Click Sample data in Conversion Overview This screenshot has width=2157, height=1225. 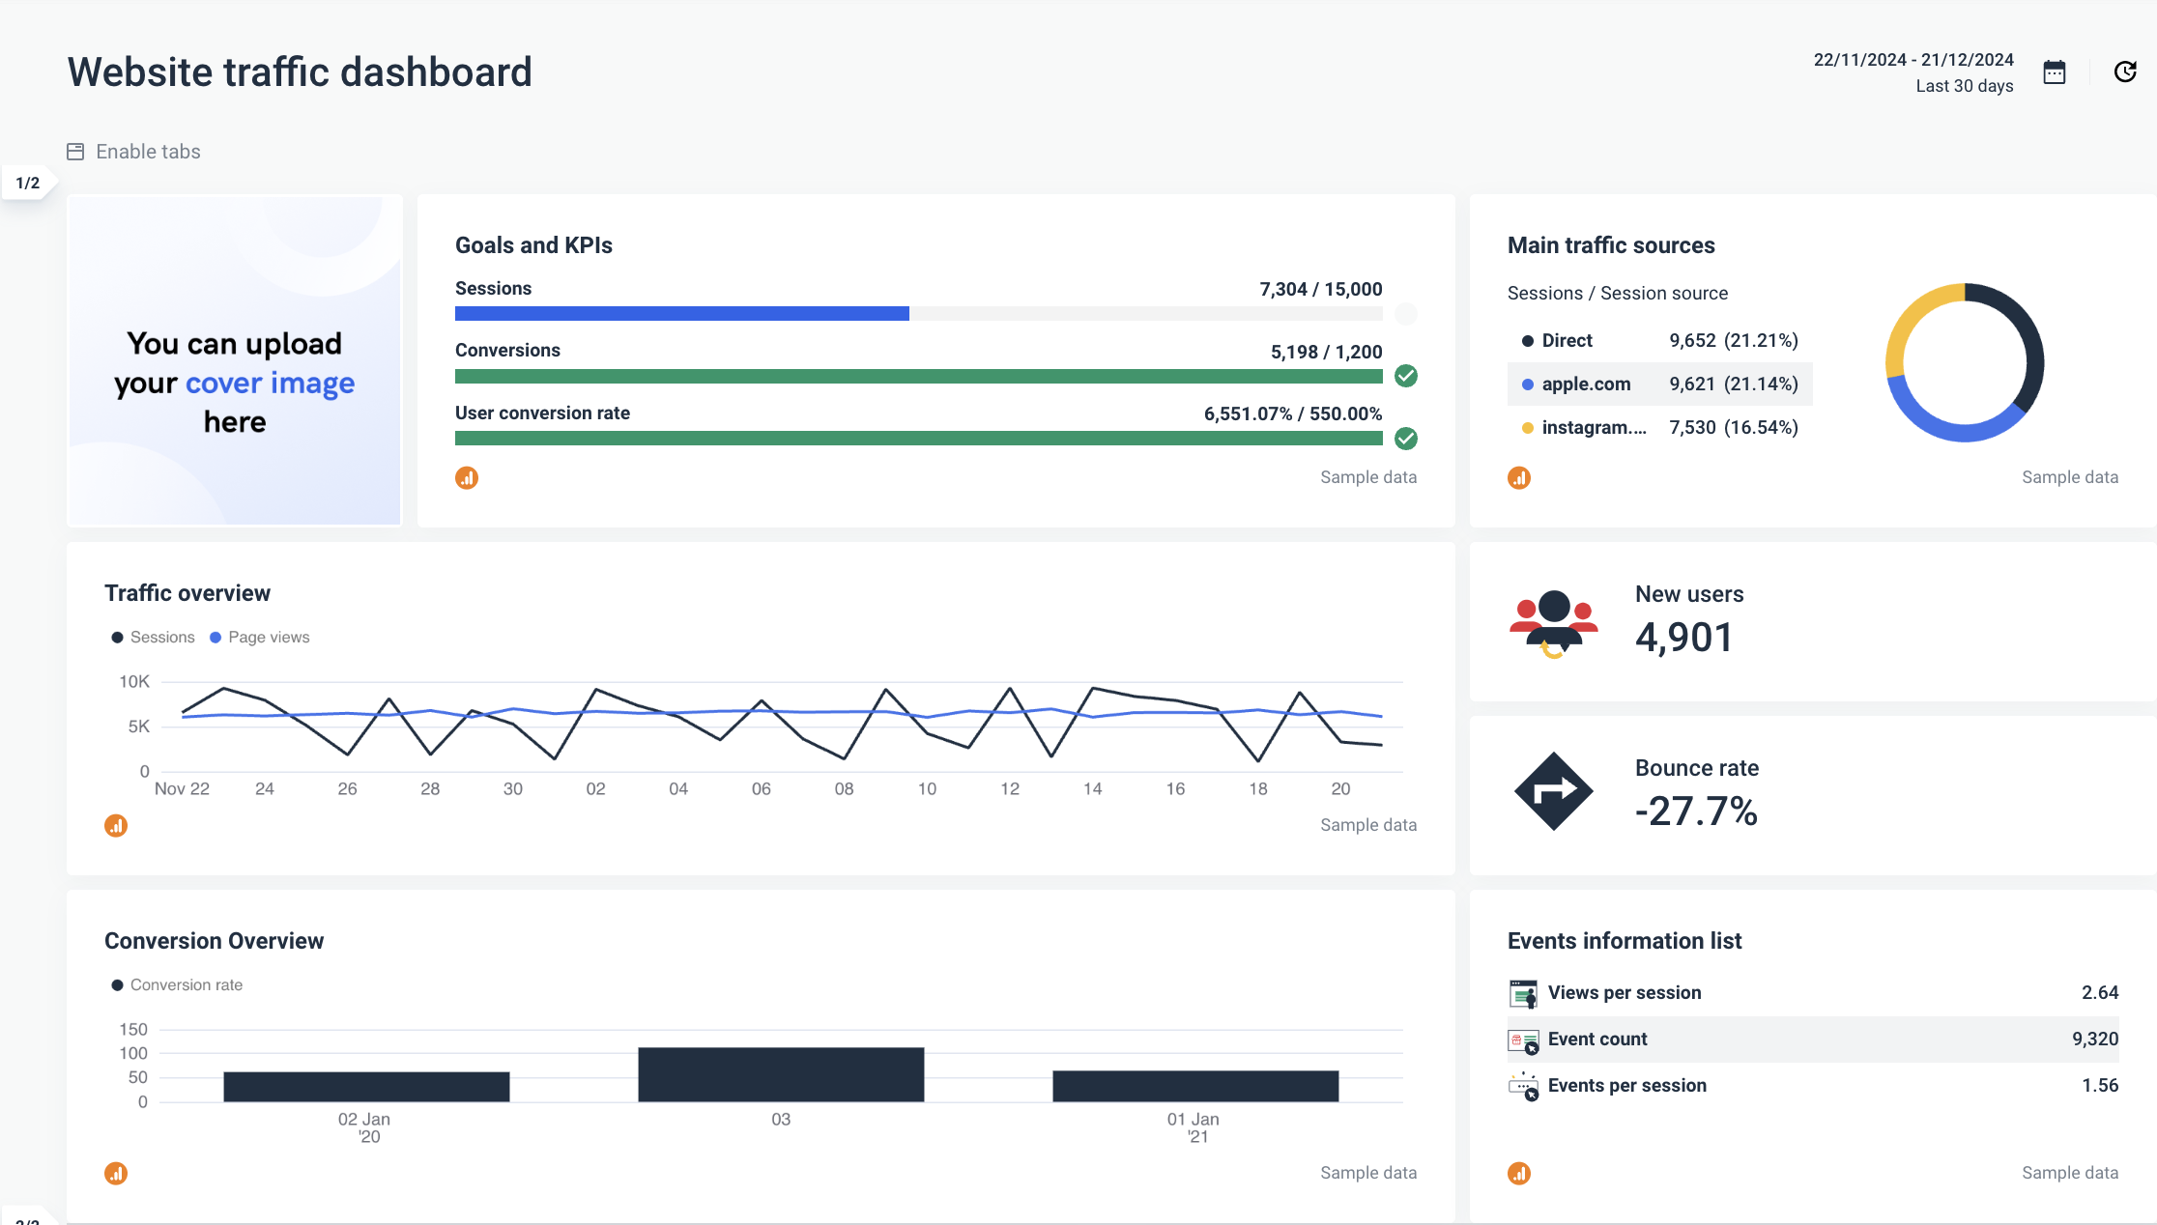pos(1368,1173)
